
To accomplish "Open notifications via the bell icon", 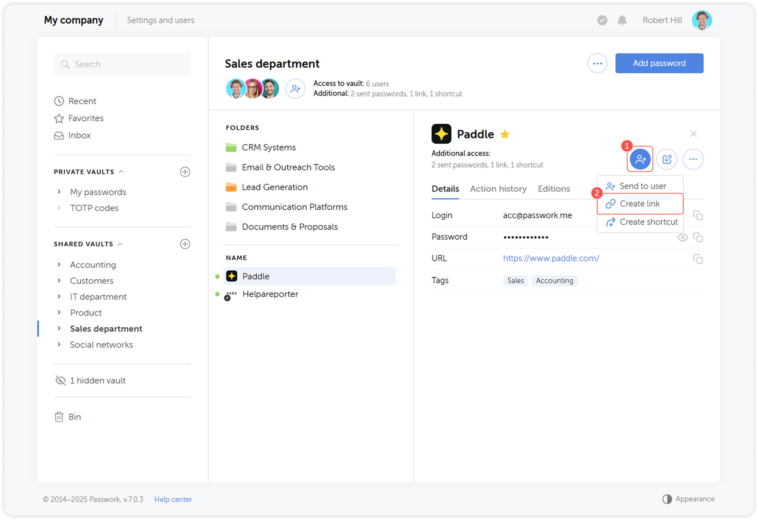I will pos(622,20).
